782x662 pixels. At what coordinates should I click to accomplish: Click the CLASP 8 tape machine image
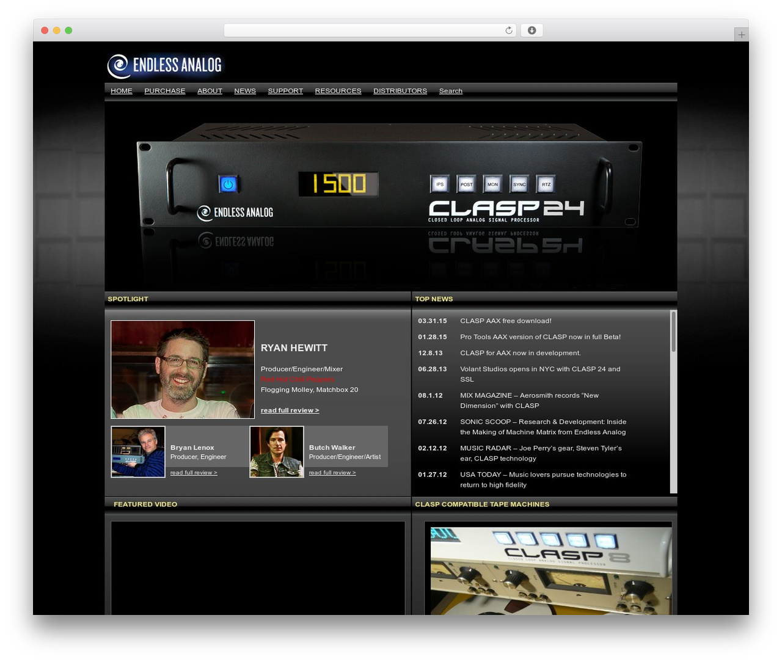(551, 571)
